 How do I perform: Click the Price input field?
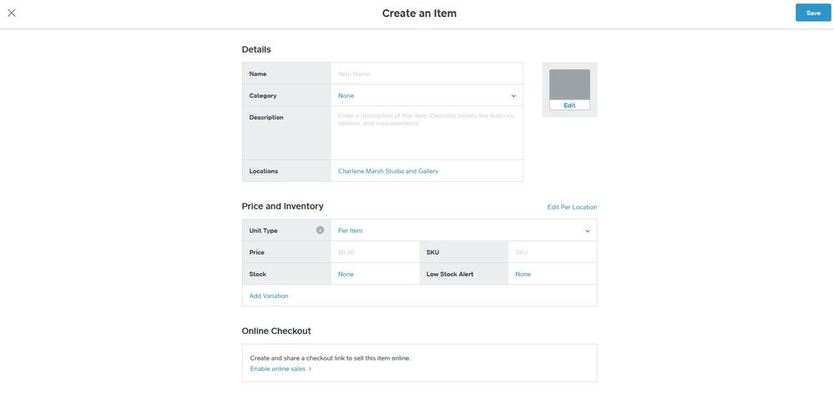click(374, 252)
